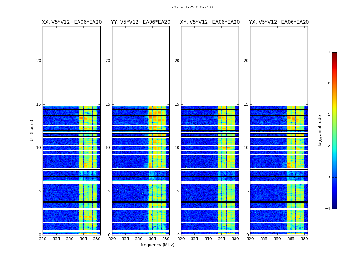Click the XX polarization plot title
The height and width of the screenshot is (261, 342).
pyautogui.click(x=72, y=22)
